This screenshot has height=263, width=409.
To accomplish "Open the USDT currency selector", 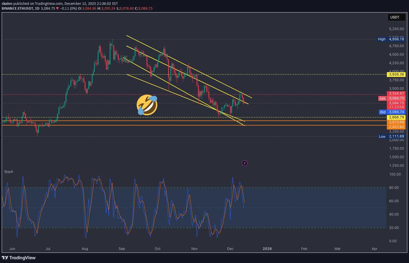I will point(396,17).
